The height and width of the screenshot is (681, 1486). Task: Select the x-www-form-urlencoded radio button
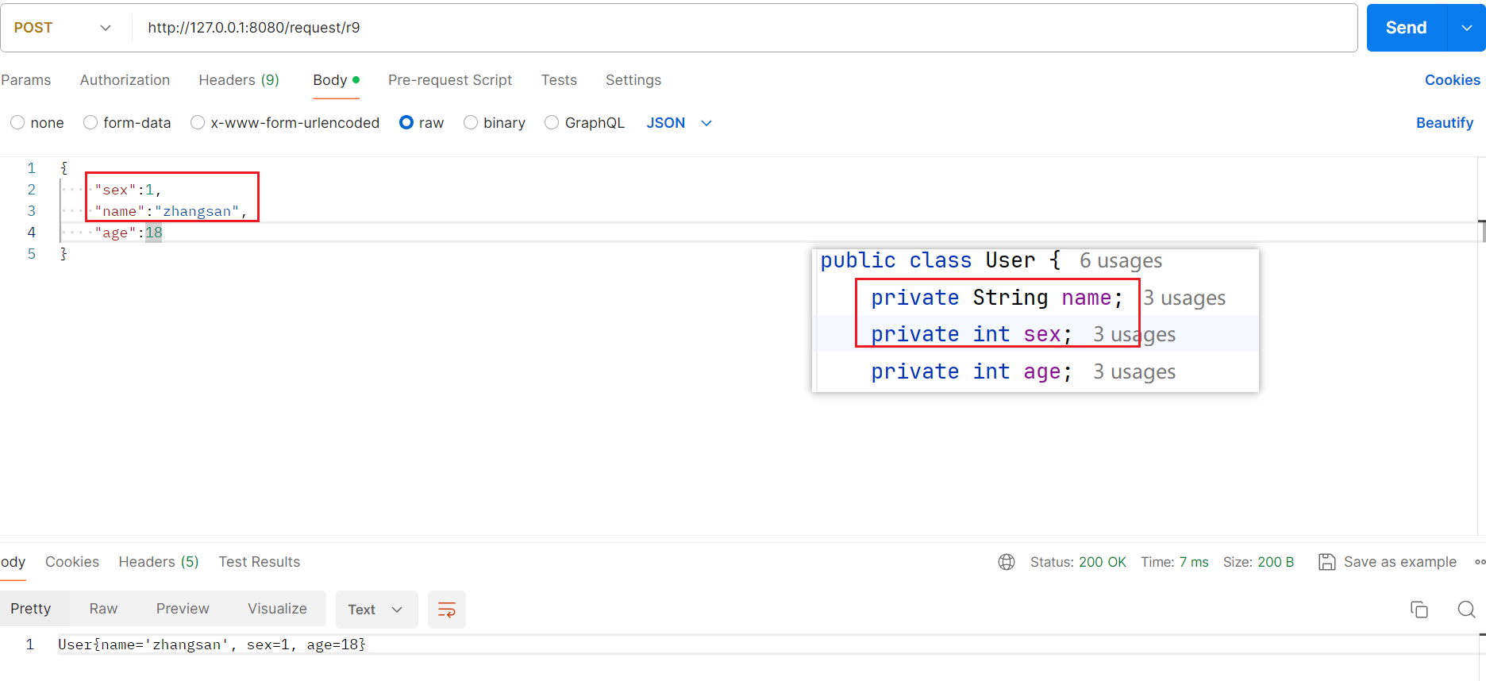coord(198,122)
